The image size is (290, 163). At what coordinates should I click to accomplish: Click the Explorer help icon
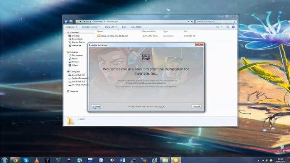pyautogui.click(x=233, y=27)
